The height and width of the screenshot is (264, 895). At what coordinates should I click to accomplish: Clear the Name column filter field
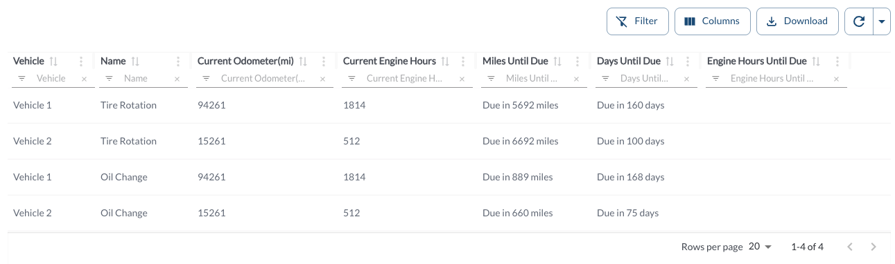[177, 79]
